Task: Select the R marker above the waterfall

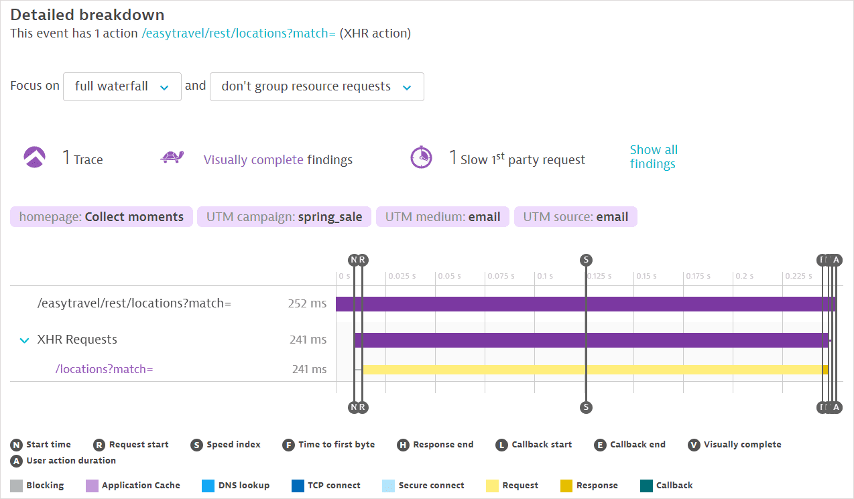Action: 362,260
